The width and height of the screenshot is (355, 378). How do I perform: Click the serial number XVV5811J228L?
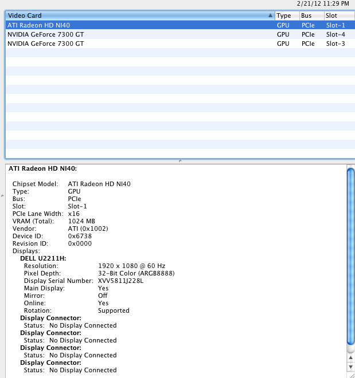pos(120,281)
